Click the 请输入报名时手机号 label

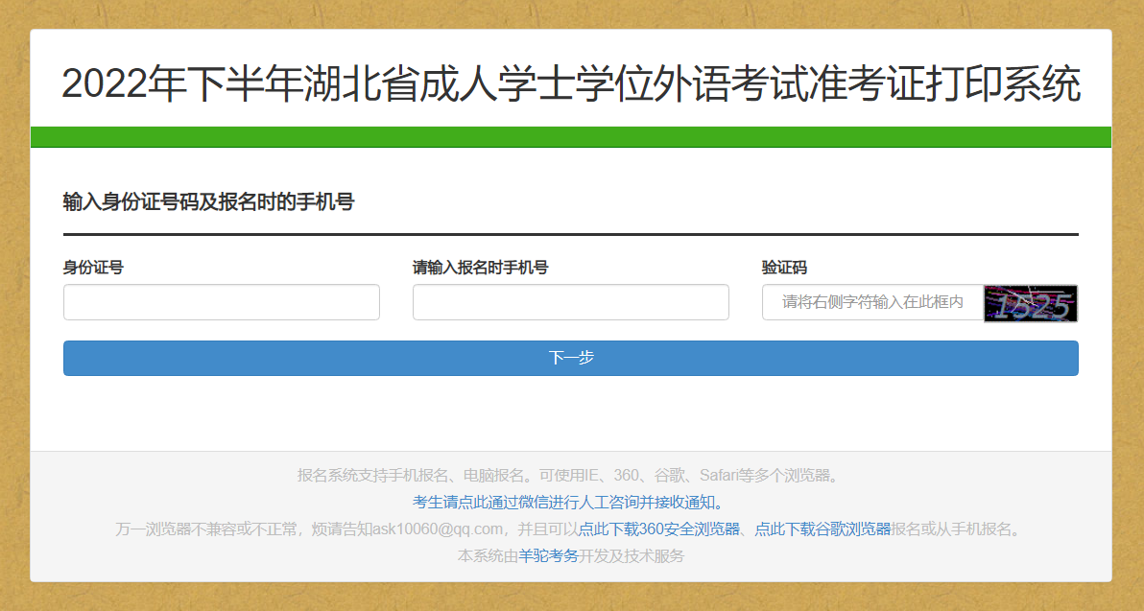[x=480, y=268]
